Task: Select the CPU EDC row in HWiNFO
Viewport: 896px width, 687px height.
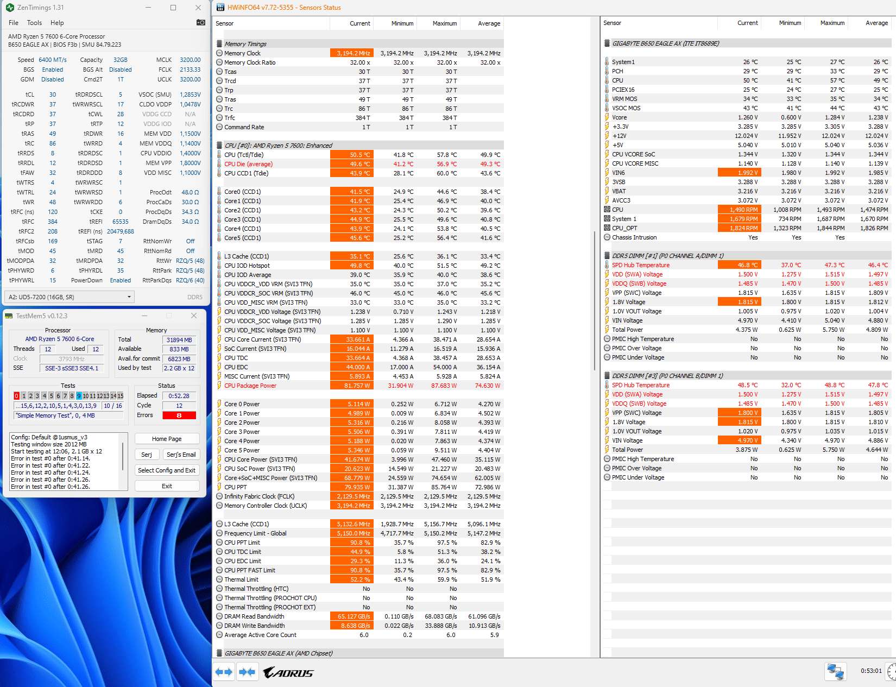Action: [x=359, y=367]
